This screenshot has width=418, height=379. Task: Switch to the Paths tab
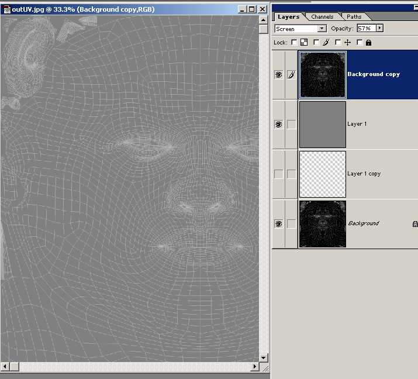[354, 17]
